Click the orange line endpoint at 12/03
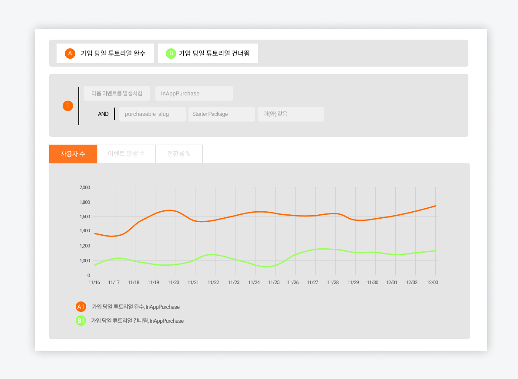The image size is (518, 379). (436, 206)
